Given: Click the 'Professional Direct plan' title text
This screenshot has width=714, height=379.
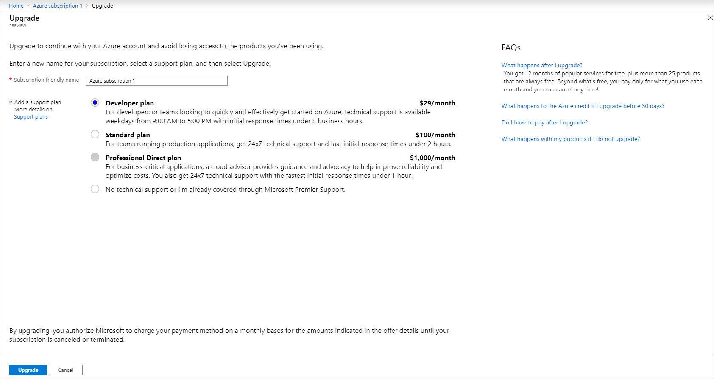Looking at the screenshot, I should (143, 158).
